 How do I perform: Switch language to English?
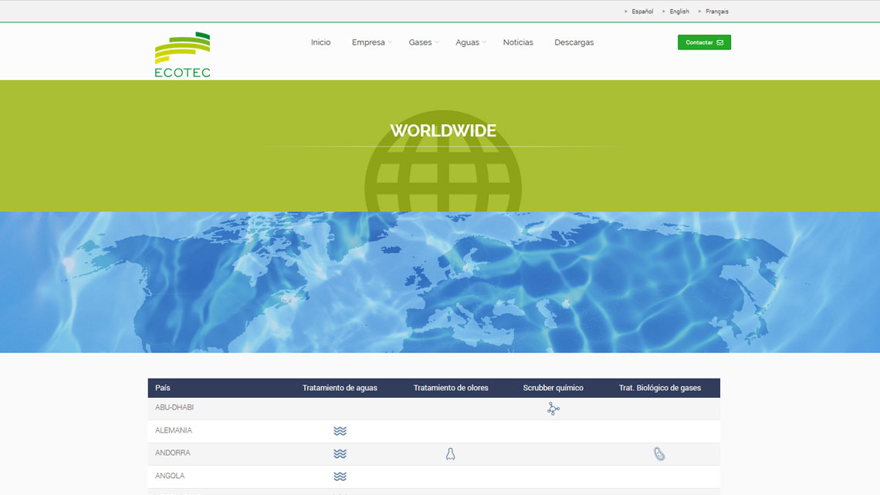(x=677, y=11)
